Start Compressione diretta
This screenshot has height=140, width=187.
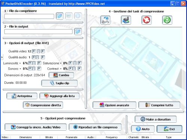[43, 105]
